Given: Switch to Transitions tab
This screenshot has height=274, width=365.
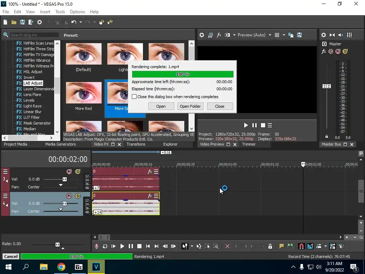Looking at the screenshot, I should pyautogui.click(x=136, y=144).
